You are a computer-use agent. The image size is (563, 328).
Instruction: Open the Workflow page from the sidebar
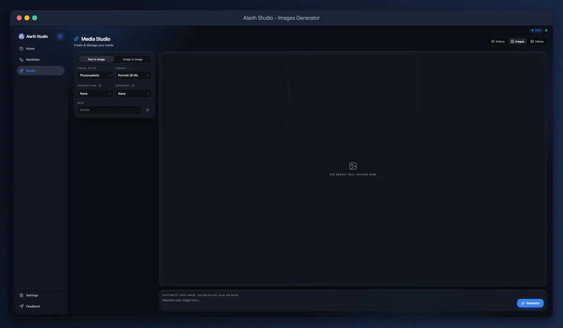coord(40,60)
